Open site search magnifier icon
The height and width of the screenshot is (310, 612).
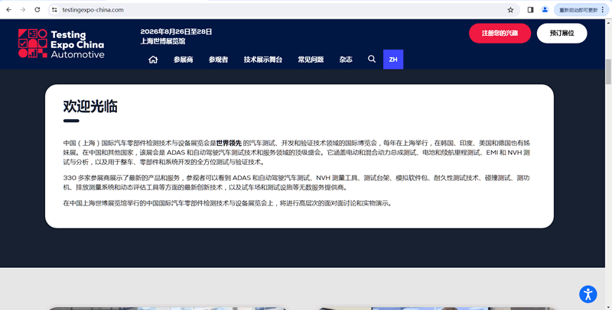click(x=372, y=60)
